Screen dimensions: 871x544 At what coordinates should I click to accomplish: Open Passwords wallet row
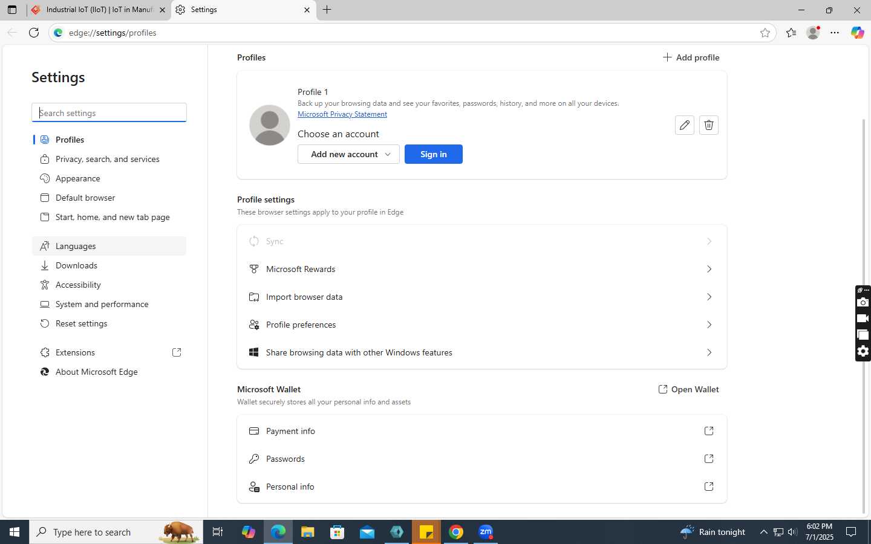tap(482, 459)
